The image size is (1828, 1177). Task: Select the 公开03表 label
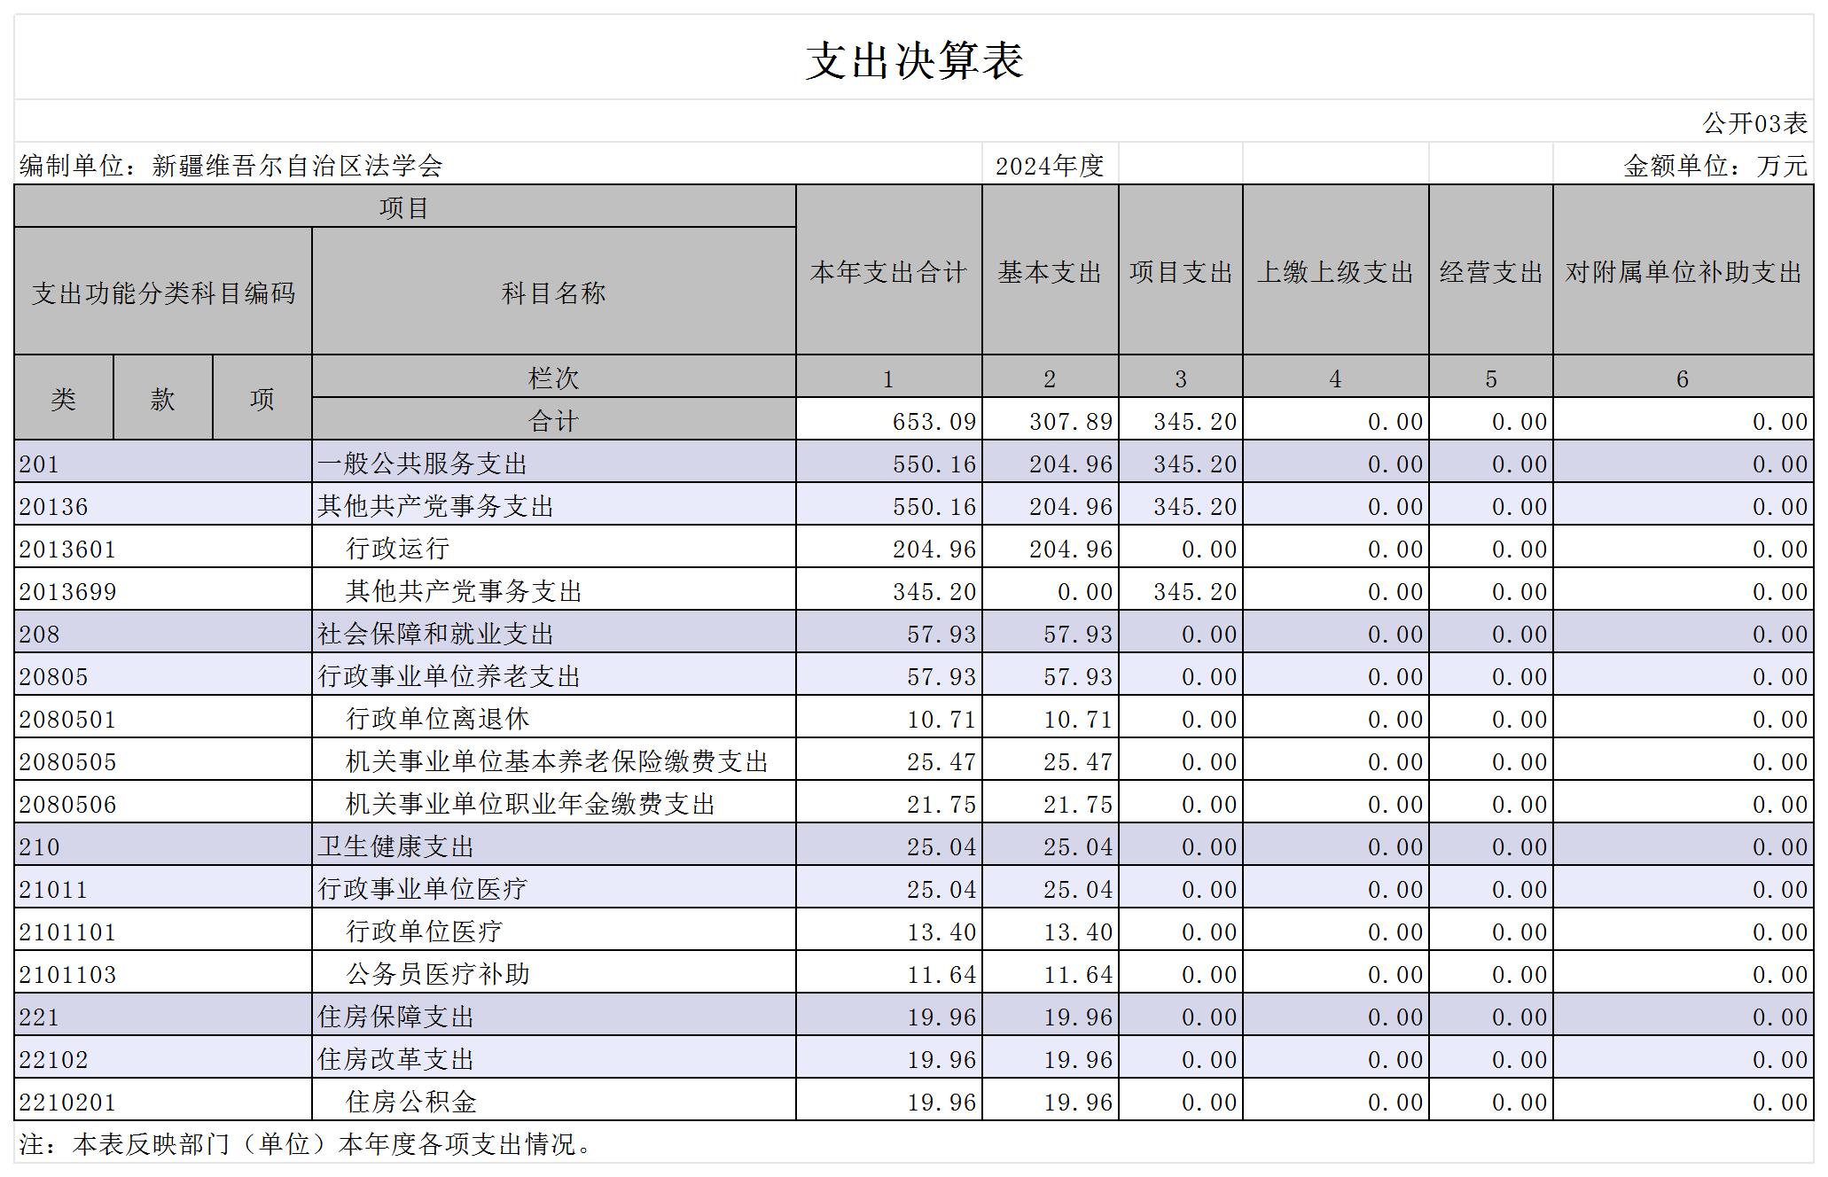coord(1754,123)
